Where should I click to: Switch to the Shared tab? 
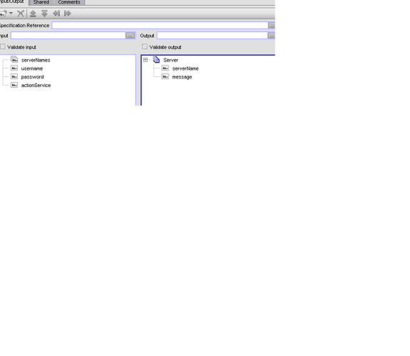pyautogui.click(x=41, y=2)
